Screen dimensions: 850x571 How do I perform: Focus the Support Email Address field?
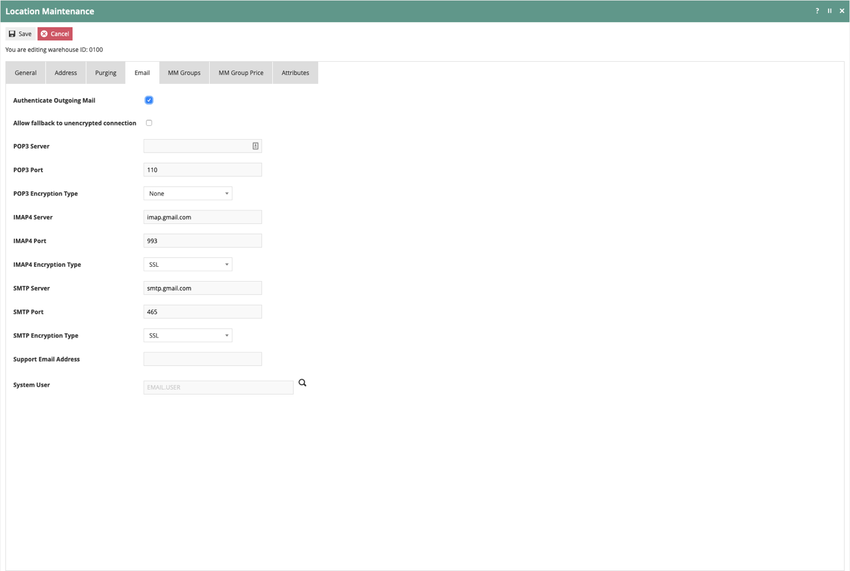[x=203, y=359]
